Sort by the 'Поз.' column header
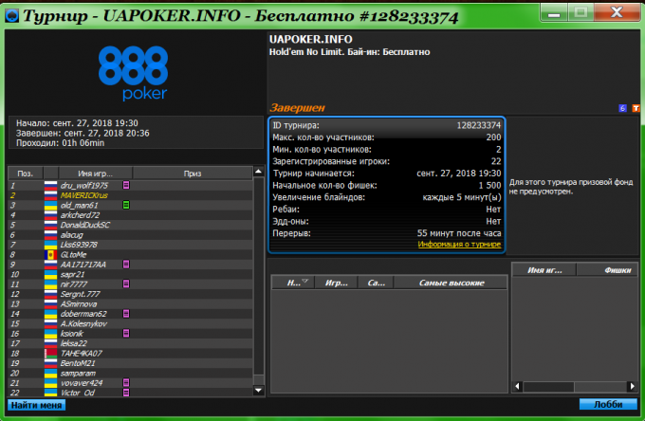Image resolution: width=645 pixels, height=421 pixels. 26,174
